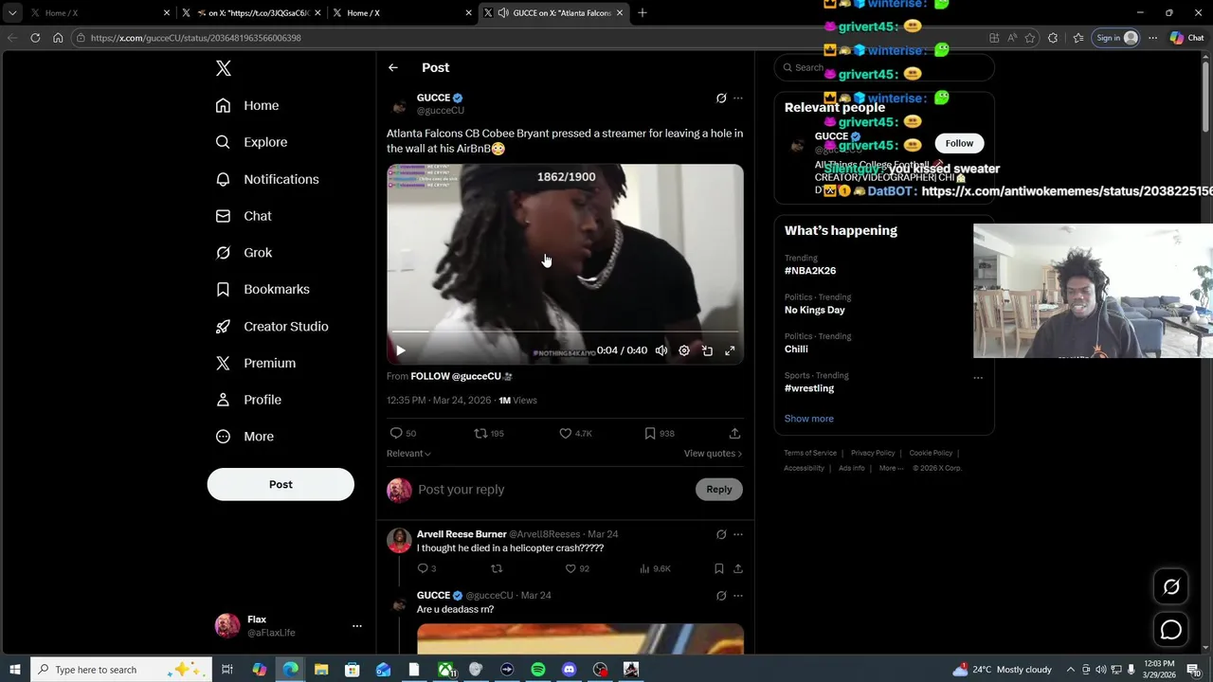
Task: Open Chilli trending topic
Action: 796,350
